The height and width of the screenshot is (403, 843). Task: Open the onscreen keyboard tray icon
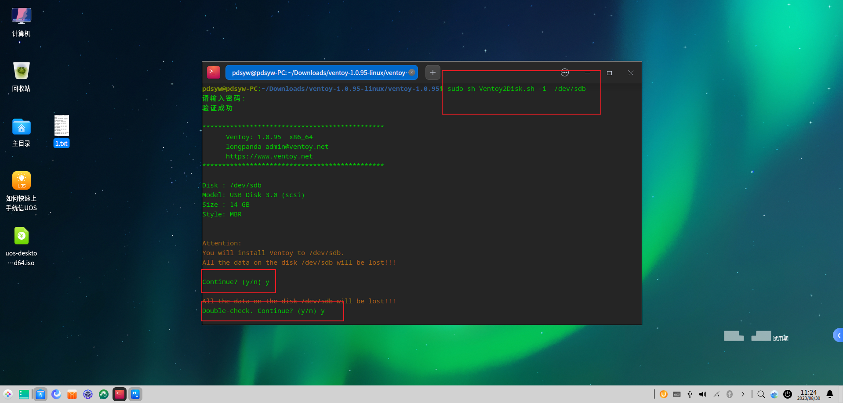click(x=677, y=394)
